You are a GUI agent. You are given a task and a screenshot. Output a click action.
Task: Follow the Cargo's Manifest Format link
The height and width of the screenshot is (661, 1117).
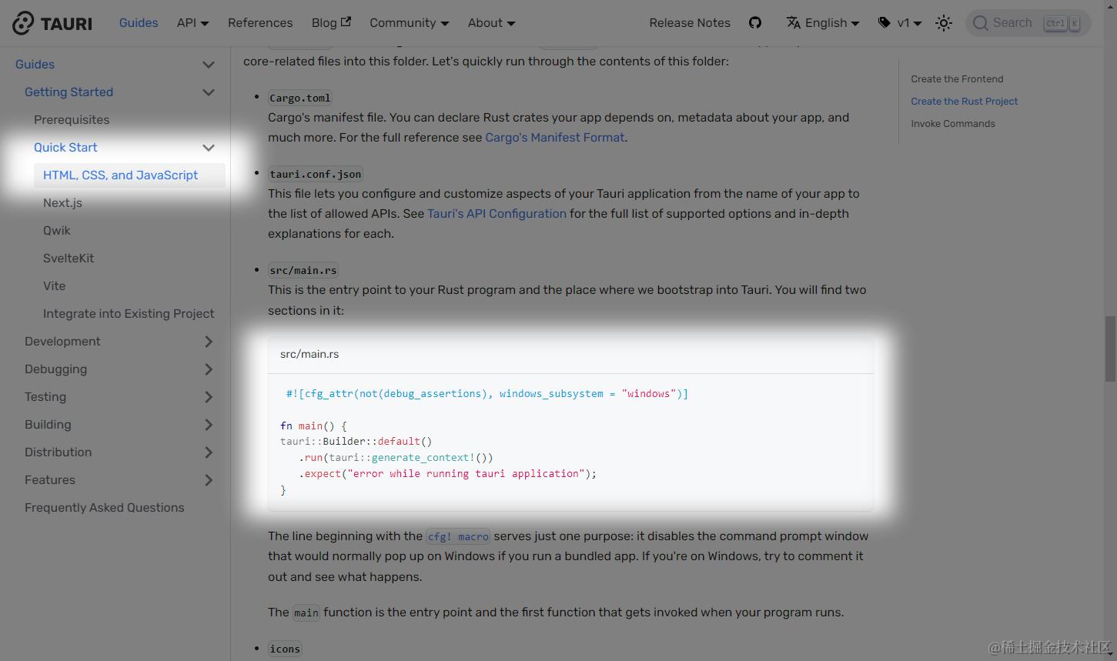(554, 138)
